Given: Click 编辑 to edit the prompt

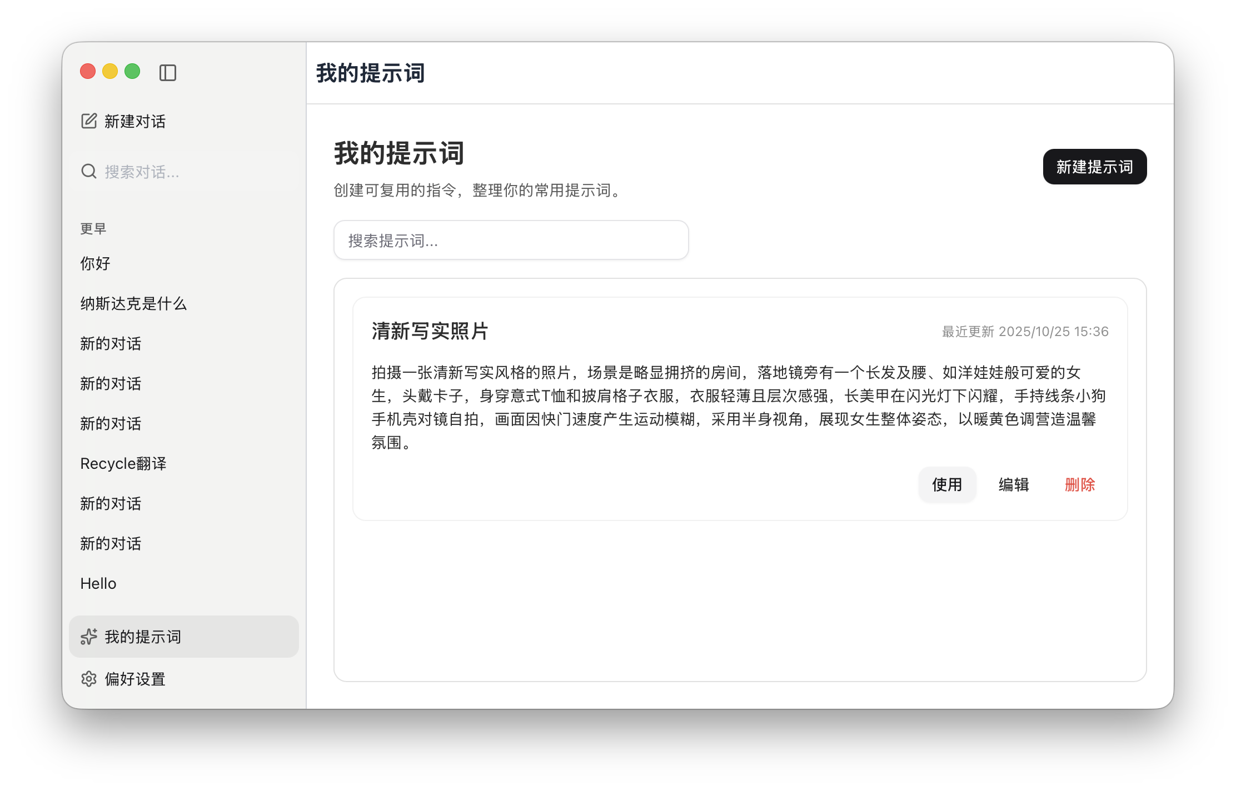Looking at the screenshot, I should point(1014,484).
